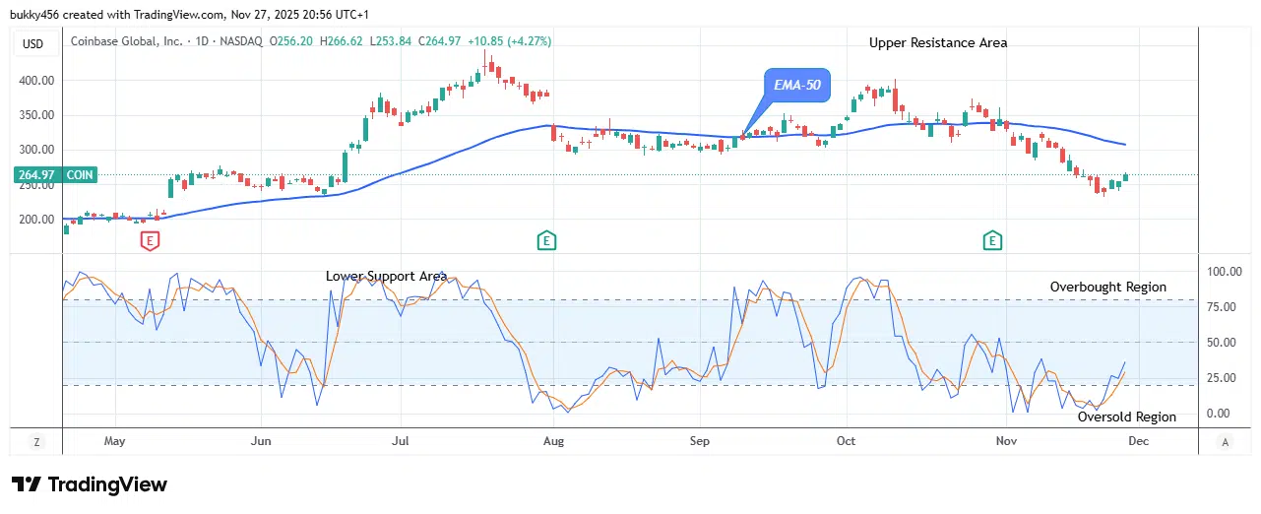Click the Jul label on time axis
Image resolution: width=1261 pixels, height=514 pixels.
pyautogui.click(x=401, y=442)
